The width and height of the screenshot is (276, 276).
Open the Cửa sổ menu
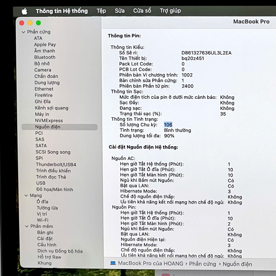click(142, 11)
